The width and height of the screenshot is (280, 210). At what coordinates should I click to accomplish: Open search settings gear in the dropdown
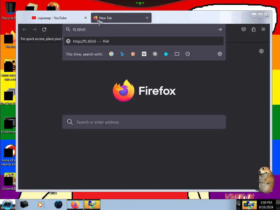pyautogui.click(x=220, y=54)
